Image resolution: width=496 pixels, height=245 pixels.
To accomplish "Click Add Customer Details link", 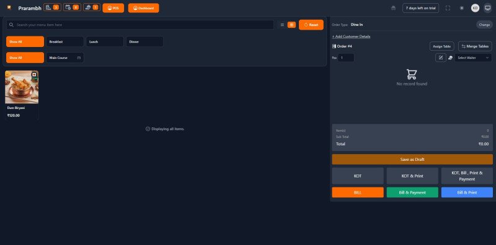I will [x=351, y=37].
